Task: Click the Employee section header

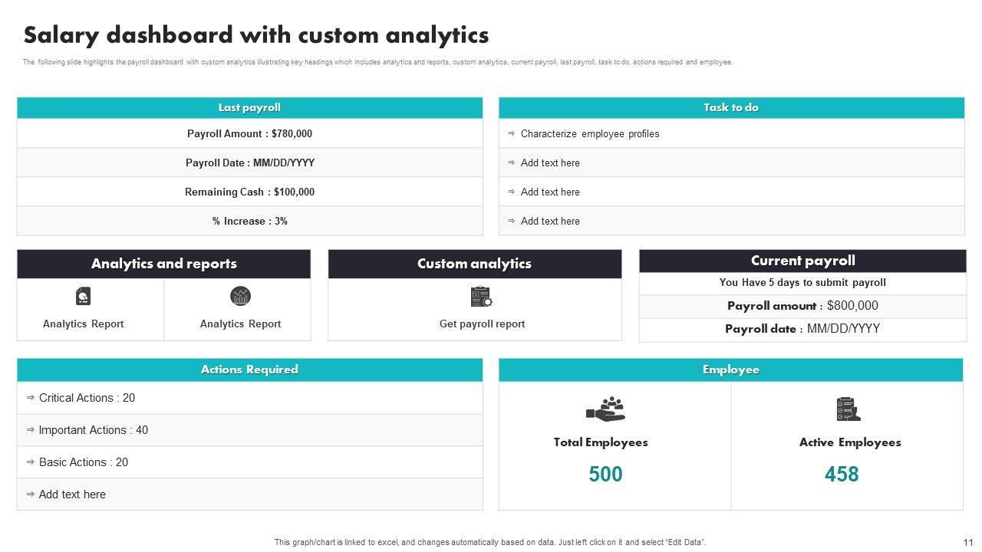Action: [730, 370]
